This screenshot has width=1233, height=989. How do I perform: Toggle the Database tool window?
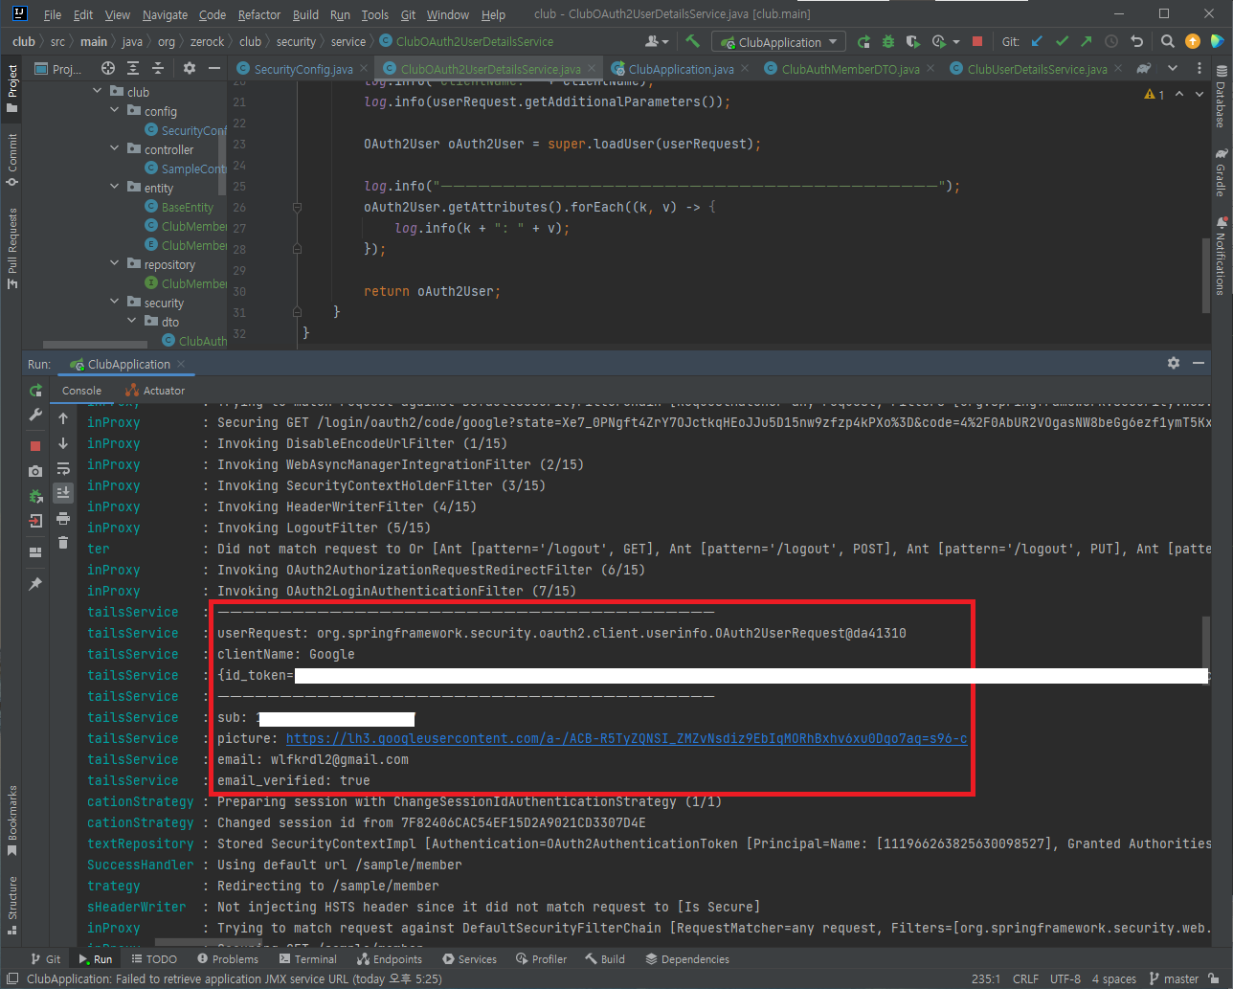tap(1221, 99)
